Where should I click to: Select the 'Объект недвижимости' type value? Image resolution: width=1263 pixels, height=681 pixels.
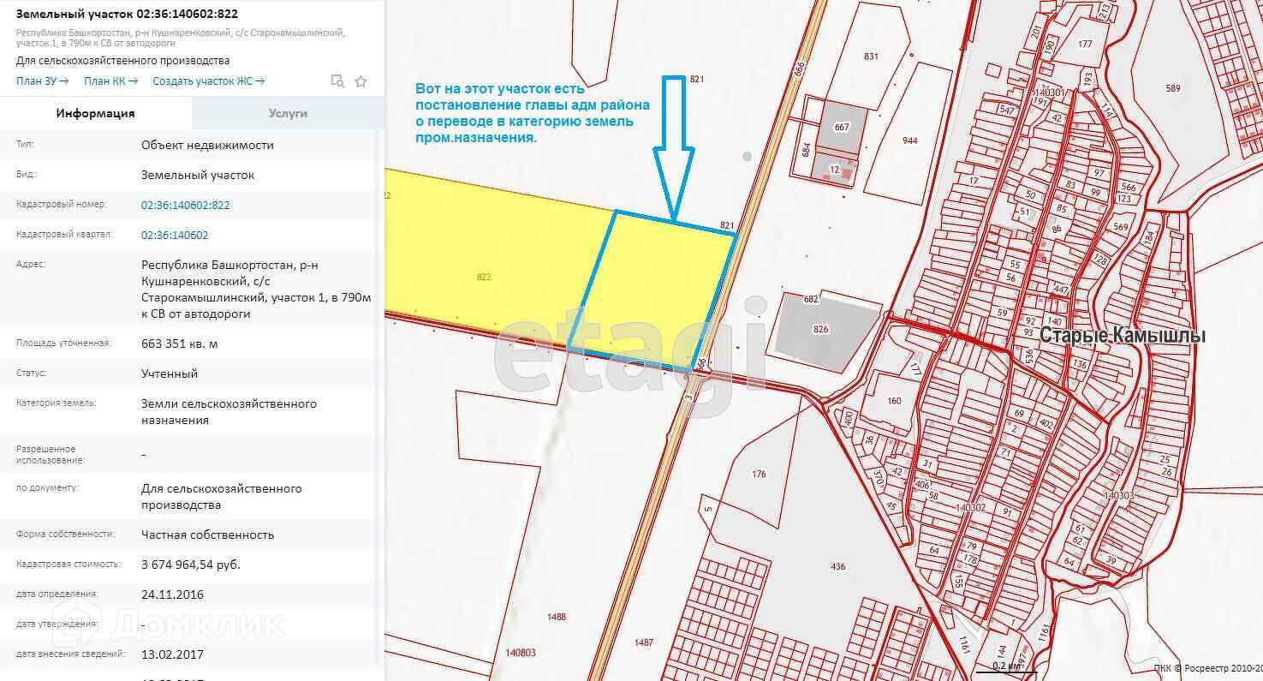coord(208,146)
